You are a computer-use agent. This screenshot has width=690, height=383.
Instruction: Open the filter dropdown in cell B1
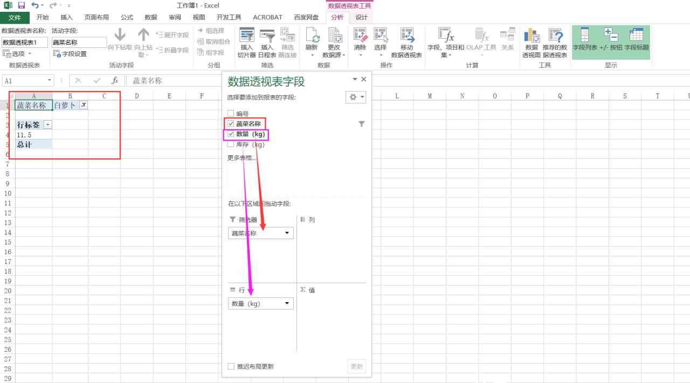pyautogui.click(x=84, y=106)
